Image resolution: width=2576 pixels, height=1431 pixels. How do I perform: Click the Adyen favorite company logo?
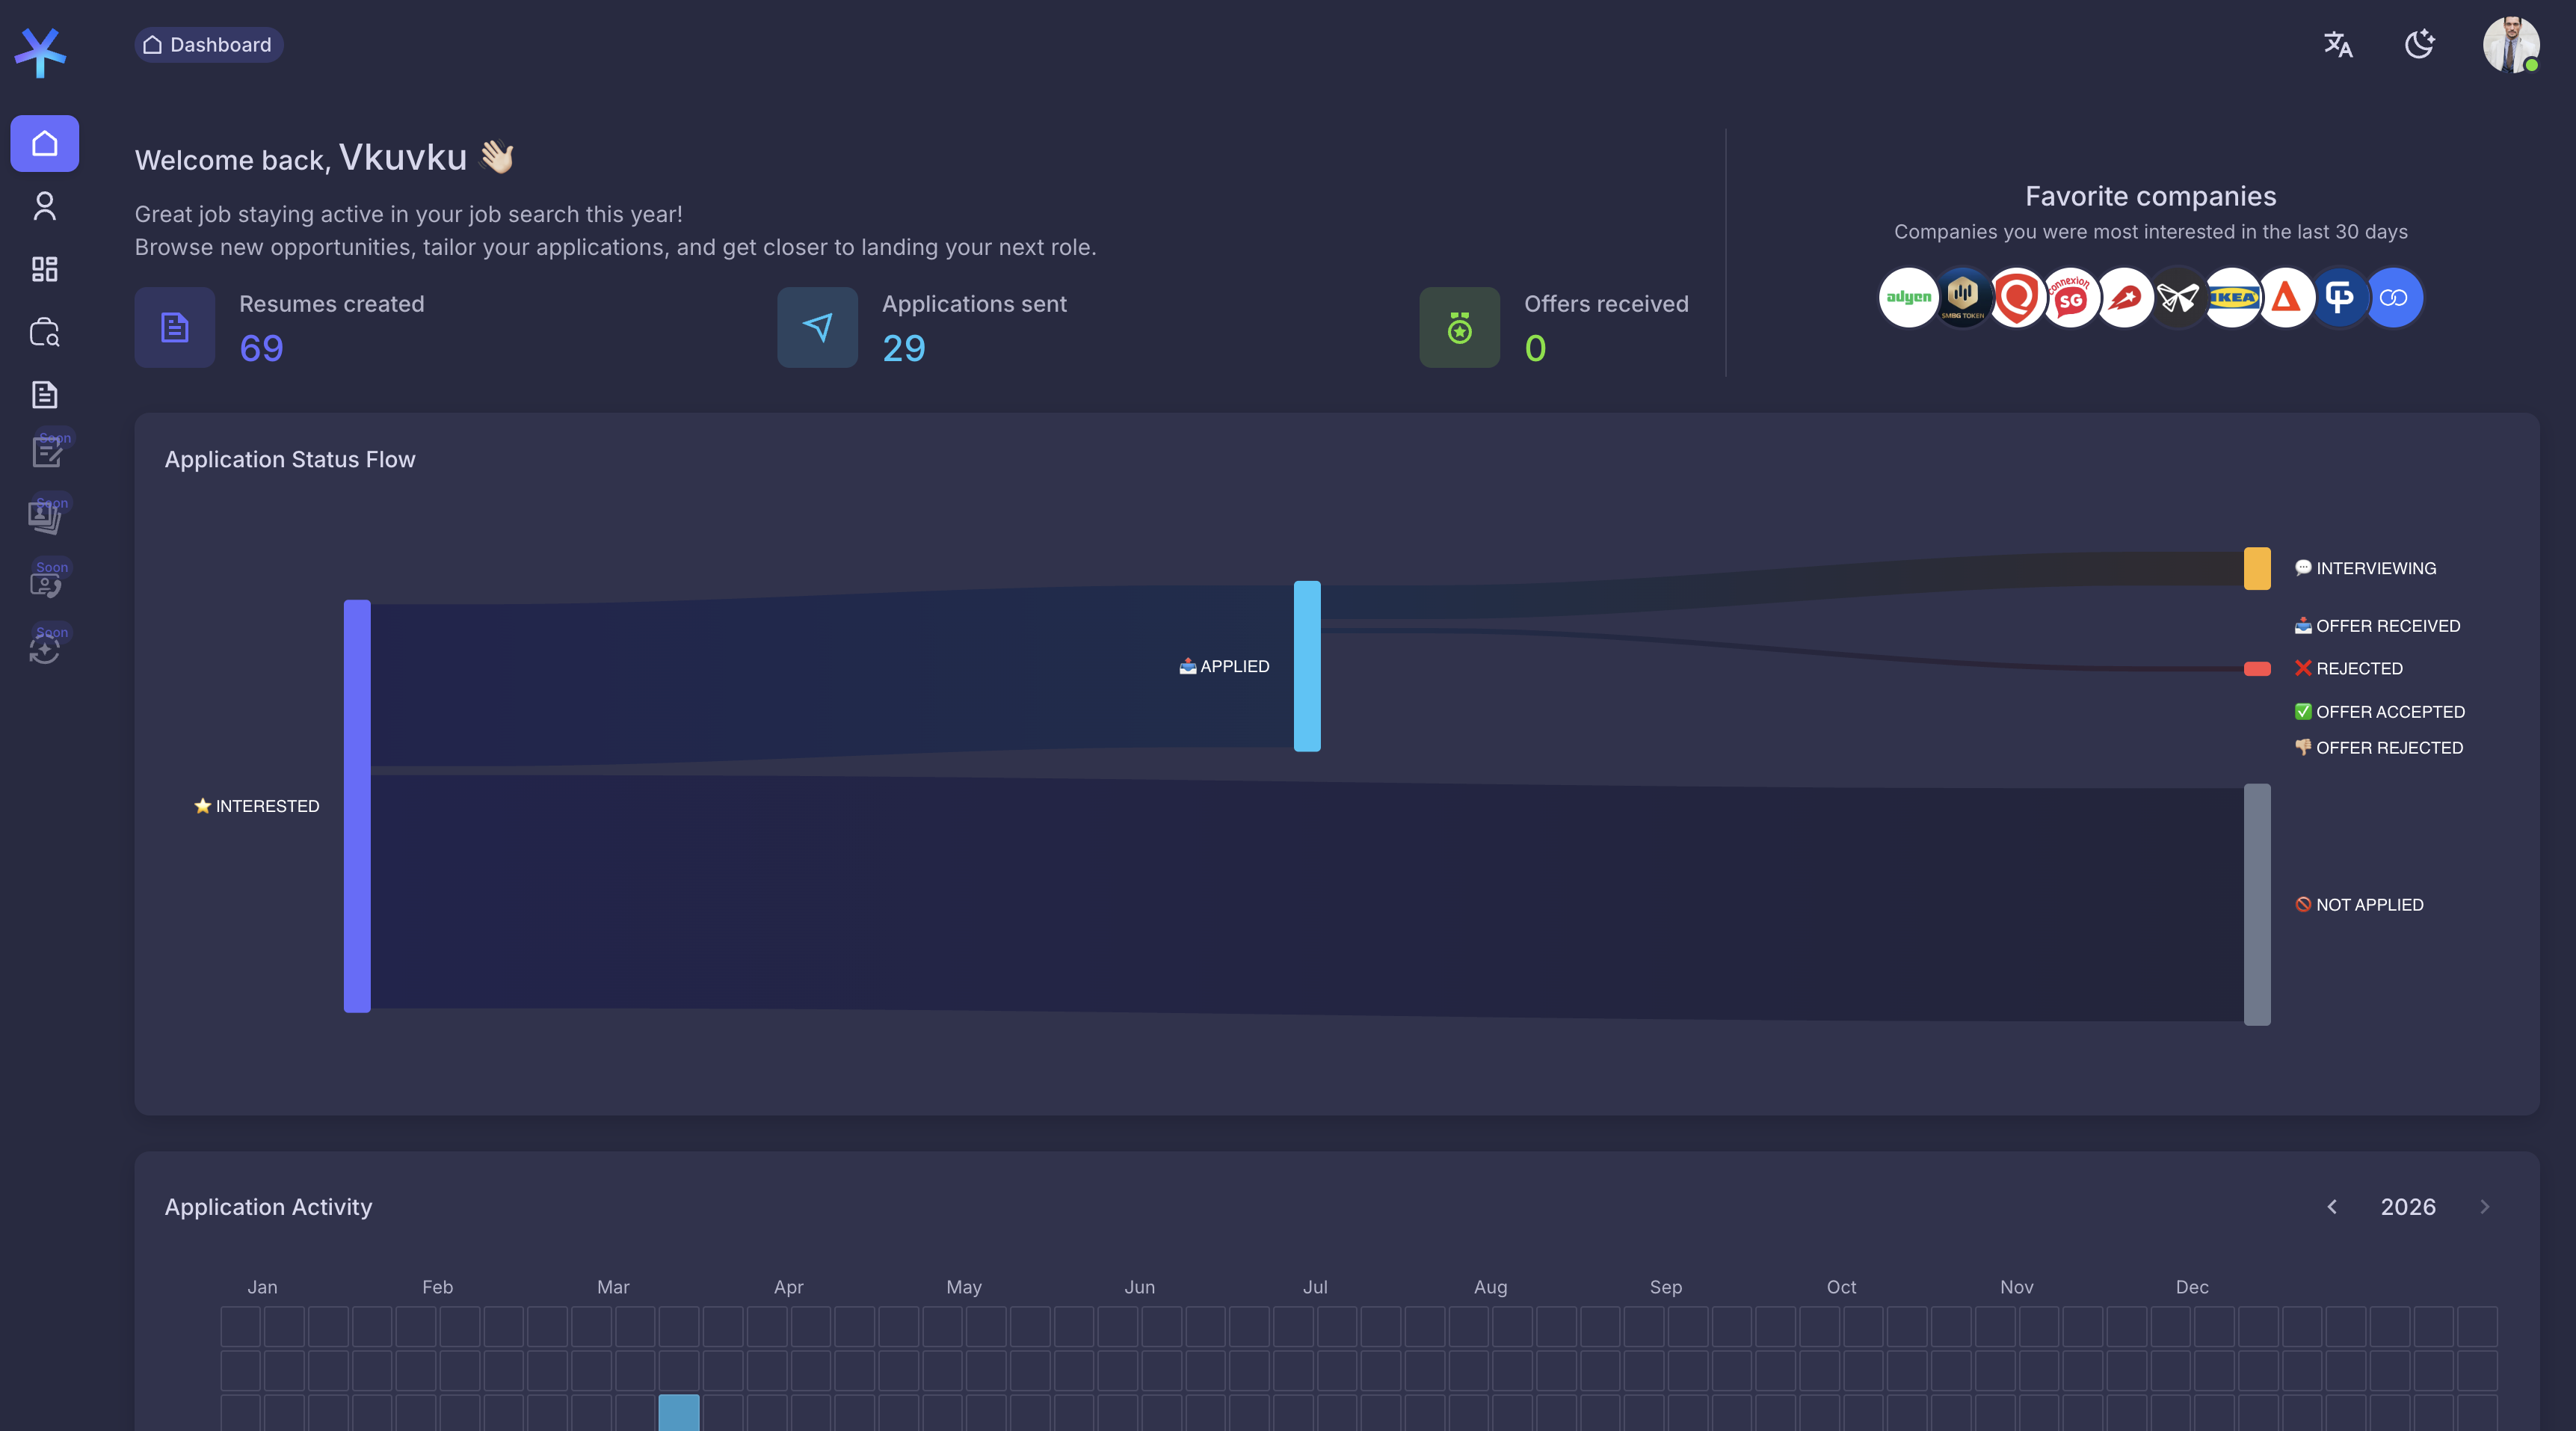[x=1908, y=298]
